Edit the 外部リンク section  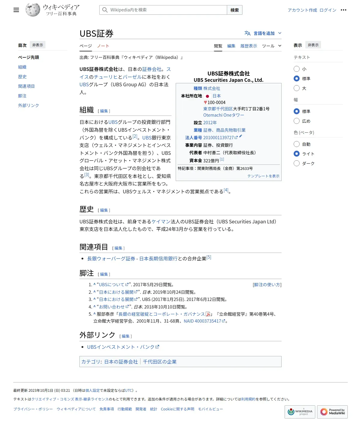126,336
